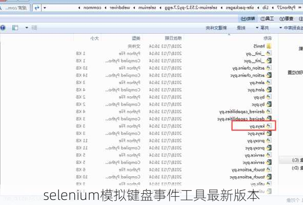Image resolution: width=303 pixels, height=205 pixels.
Task: Click the desired_capabilities.py file icon
Action: (x=269, y=112)
